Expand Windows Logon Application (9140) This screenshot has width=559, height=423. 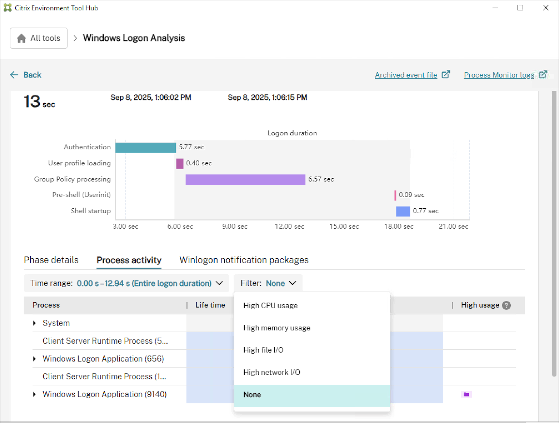[34, 394]
